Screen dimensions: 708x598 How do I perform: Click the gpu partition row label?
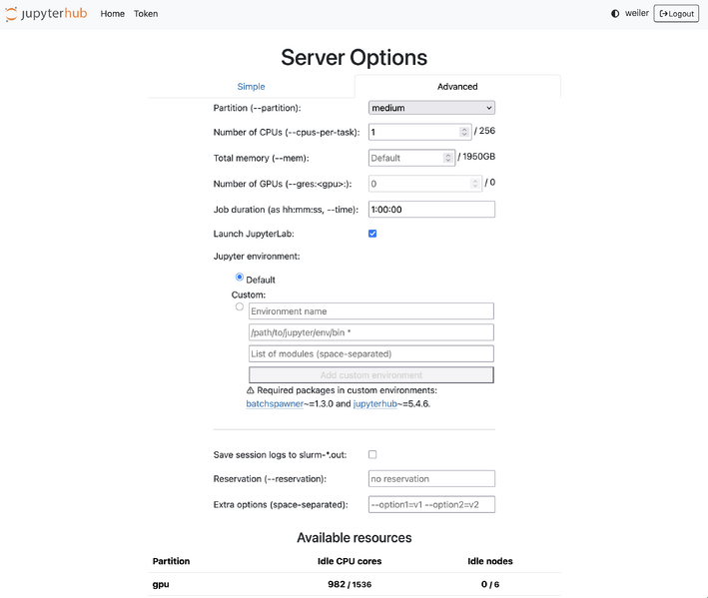pos(161,584)
